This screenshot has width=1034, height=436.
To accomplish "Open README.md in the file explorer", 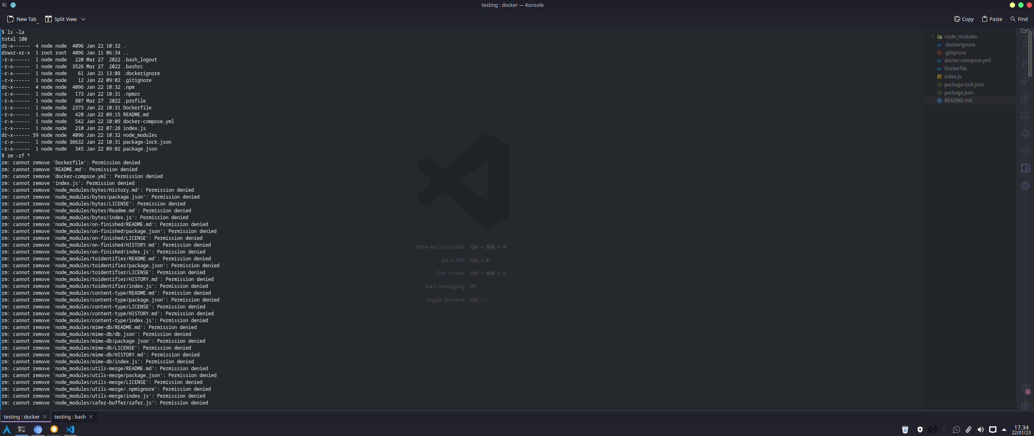I will click(958, 101).
